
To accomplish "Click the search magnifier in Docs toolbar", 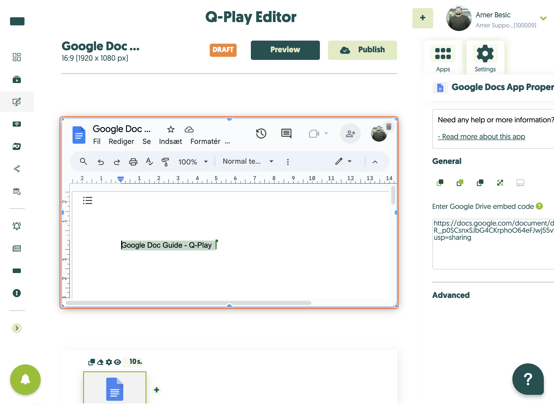I will click(x=84, y=161).
